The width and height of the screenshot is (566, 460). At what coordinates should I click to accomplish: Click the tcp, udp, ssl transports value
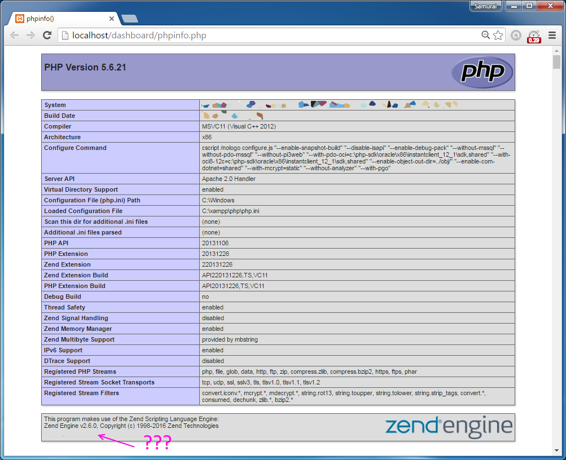pyautogui.click(x=261, y=383)
